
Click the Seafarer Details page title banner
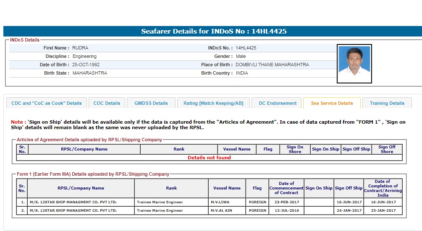coord(214,31)
